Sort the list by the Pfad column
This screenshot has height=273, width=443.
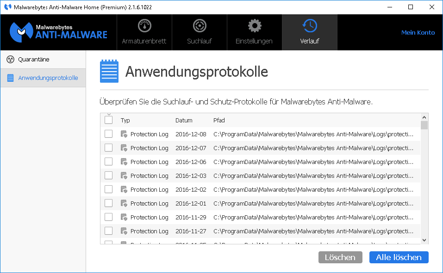219,121
